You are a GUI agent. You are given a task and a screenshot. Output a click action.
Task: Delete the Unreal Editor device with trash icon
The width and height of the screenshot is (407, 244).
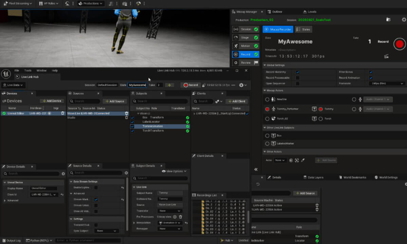click(x=62, y=113)
